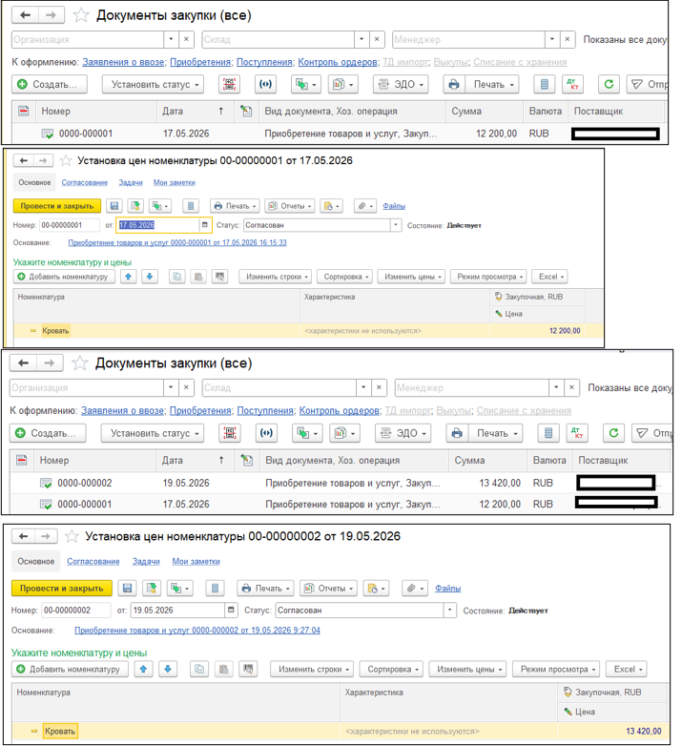Open ЭДО menu in single-row purchase list
This screenshot has height=746, width=682.
(401, 84)
